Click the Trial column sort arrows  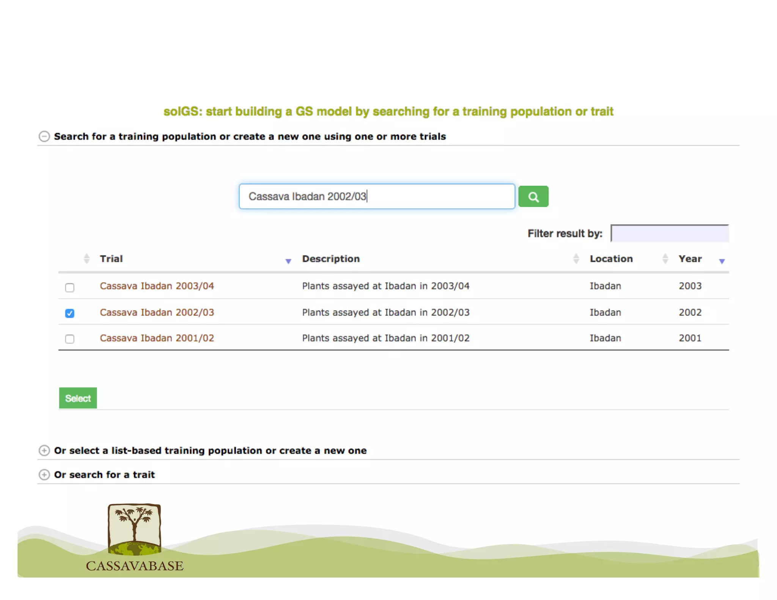pos(87,259)
